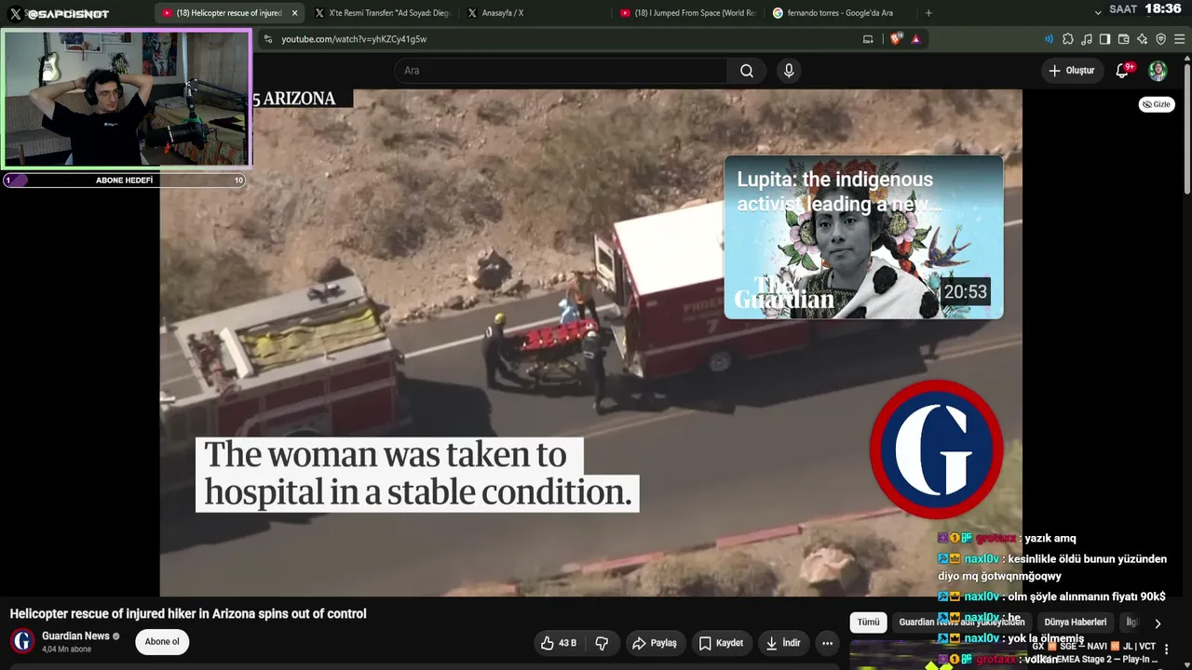Screen dimensions: 1192x670
Task: Select the Dünya Haberleri filter chip
Action: tap(1076, 623)
